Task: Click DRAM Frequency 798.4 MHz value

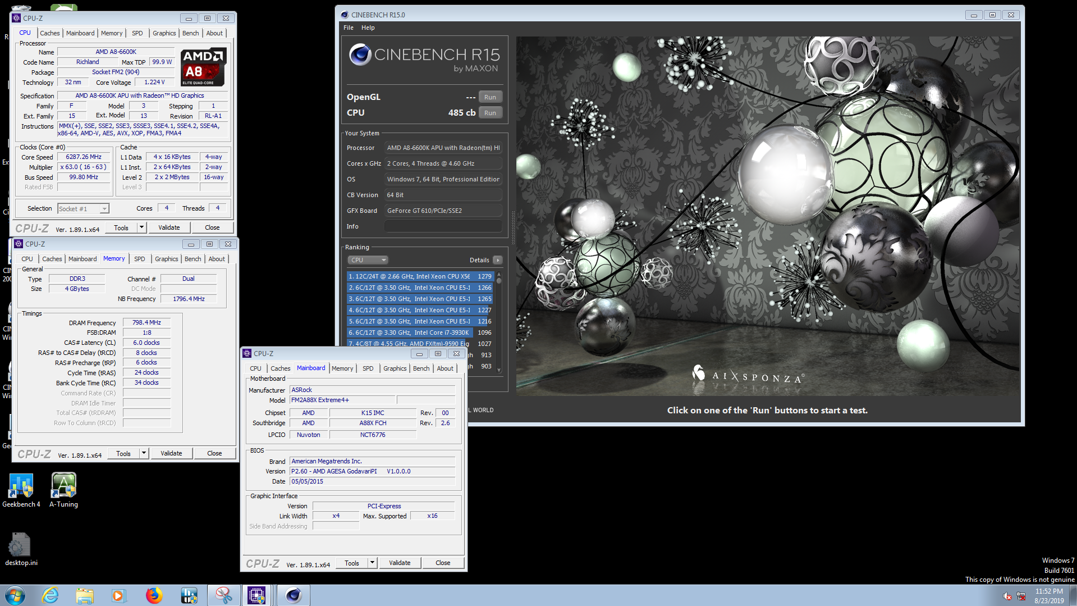Action: (x=146, y=322)
